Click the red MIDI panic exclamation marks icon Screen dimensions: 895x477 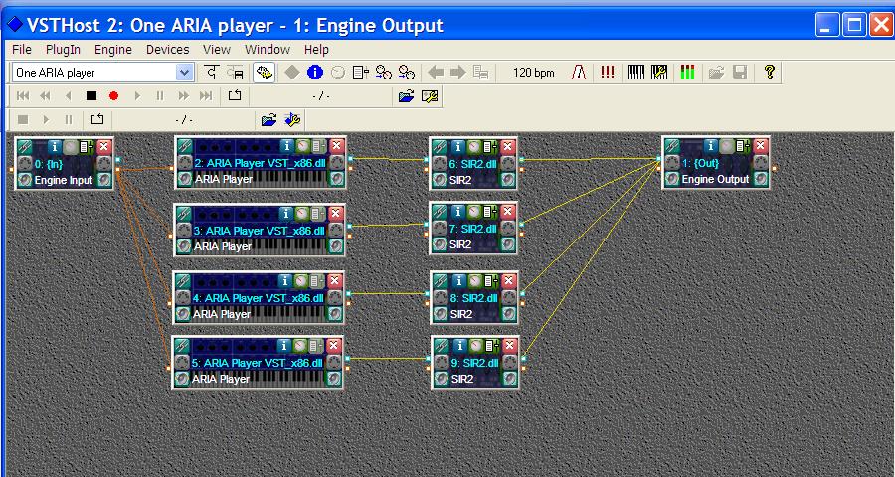tap(608, 73)
